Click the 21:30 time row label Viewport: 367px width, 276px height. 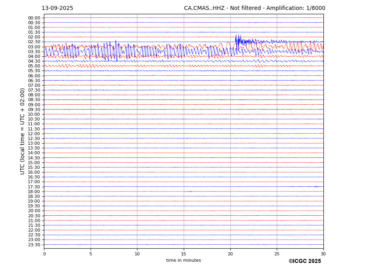(x=34, y=225)
